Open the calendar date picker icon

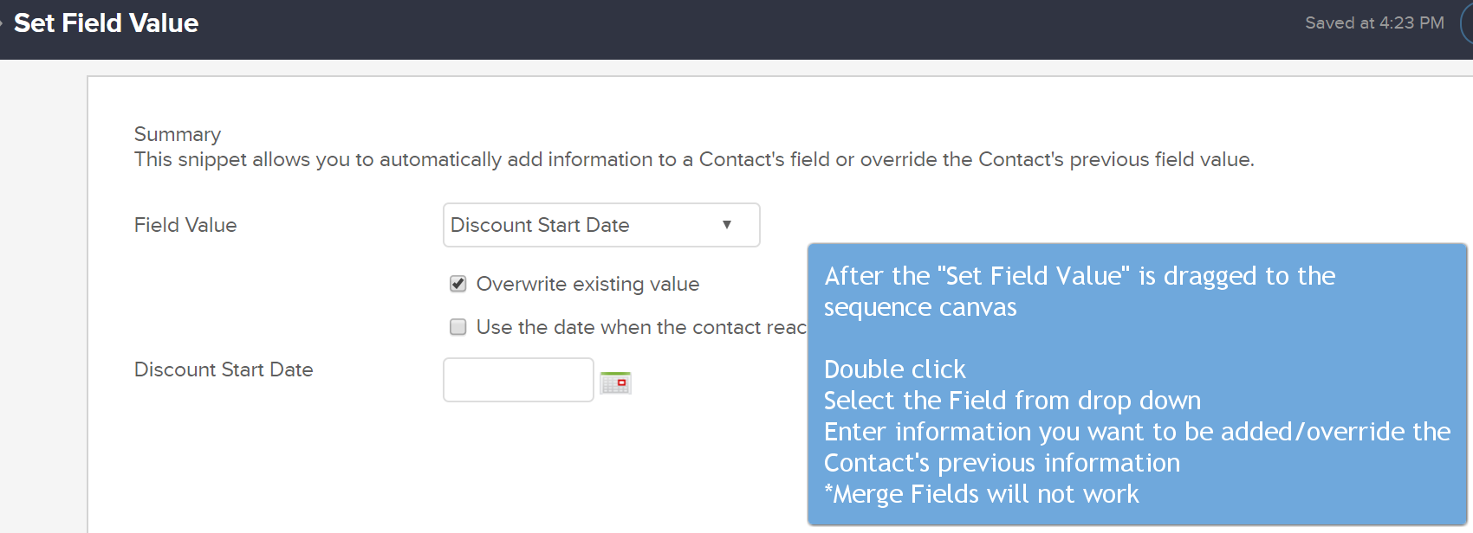point(615,382)
